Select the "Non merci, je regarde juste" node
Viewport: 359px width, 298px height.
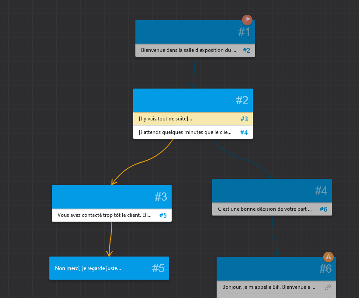(109, 268)
